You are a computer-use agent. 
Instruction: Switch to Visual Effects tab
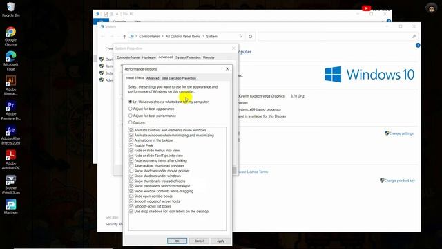[135, 78]
